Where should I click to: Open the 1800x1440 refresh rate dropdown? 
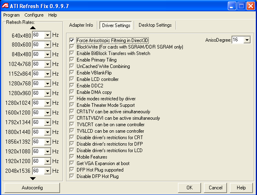[x=47, y=132]
